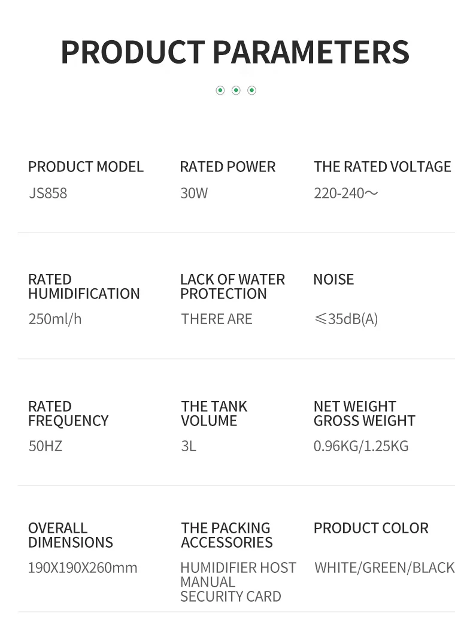
Task: Click the 0.96KG/1.25KG weight value
Action: (x=361, y=446)
